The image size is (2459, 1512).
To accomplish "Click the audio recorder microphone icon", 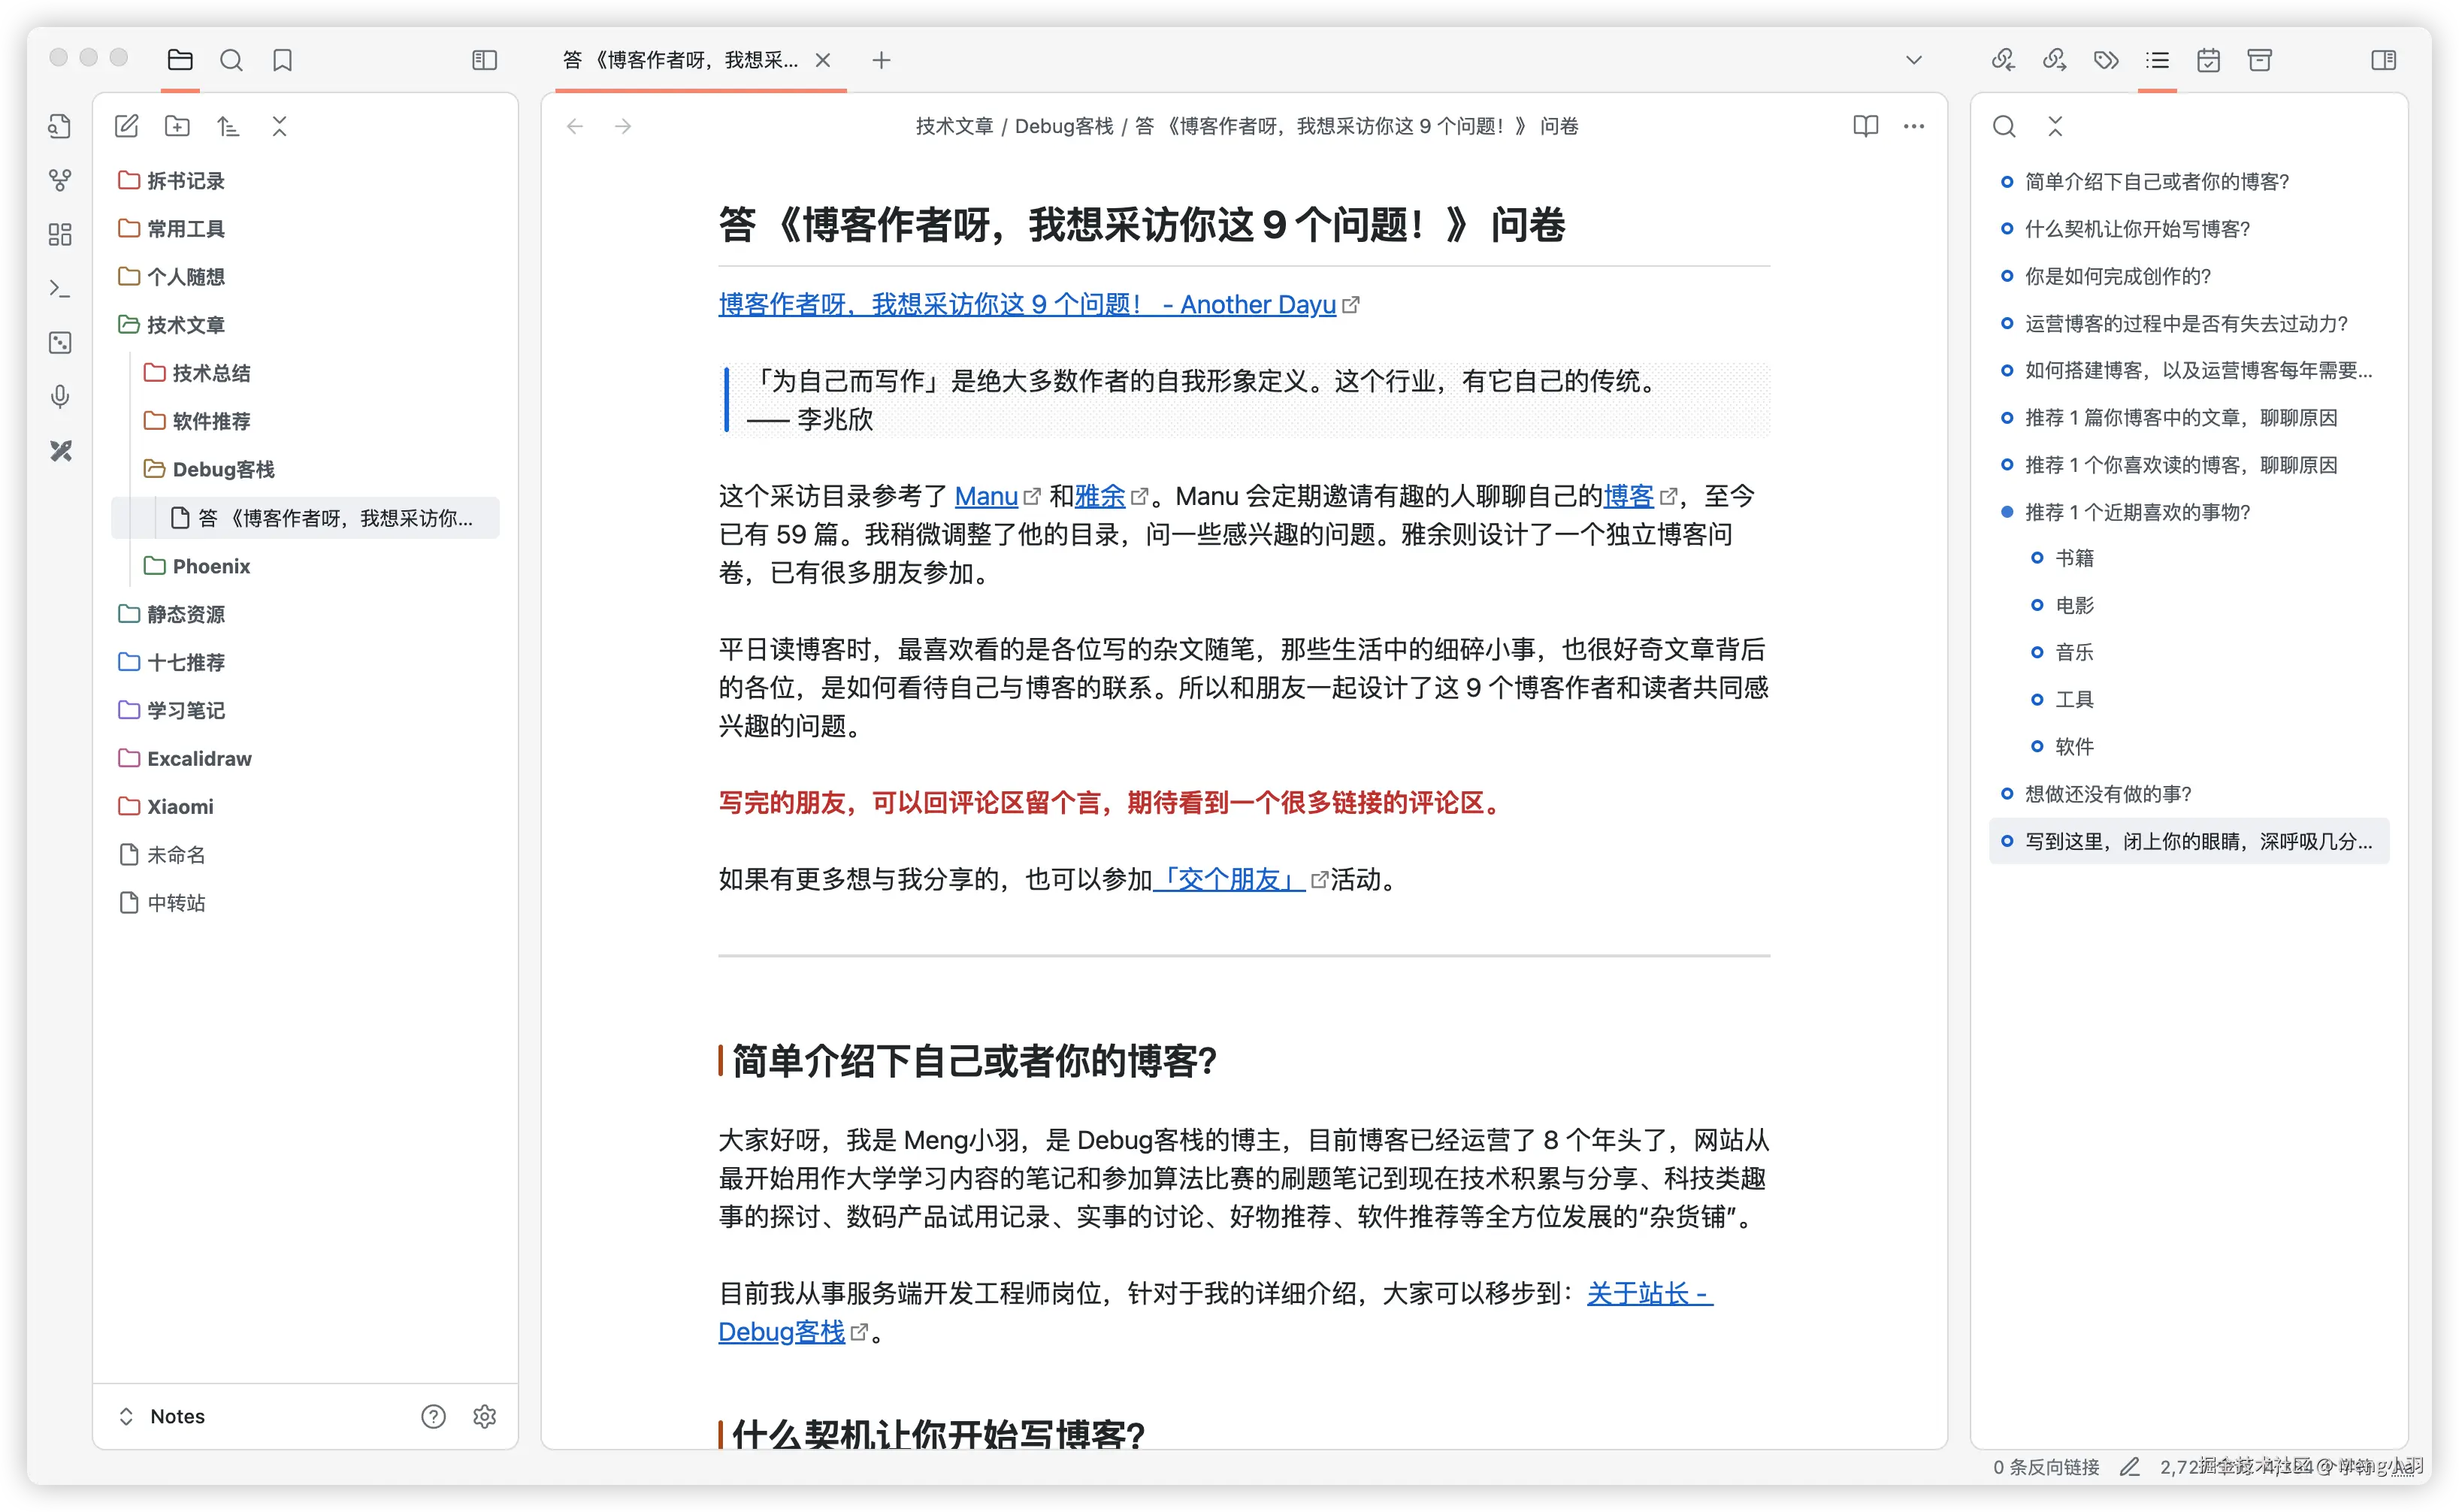I will tap(60, 397).
